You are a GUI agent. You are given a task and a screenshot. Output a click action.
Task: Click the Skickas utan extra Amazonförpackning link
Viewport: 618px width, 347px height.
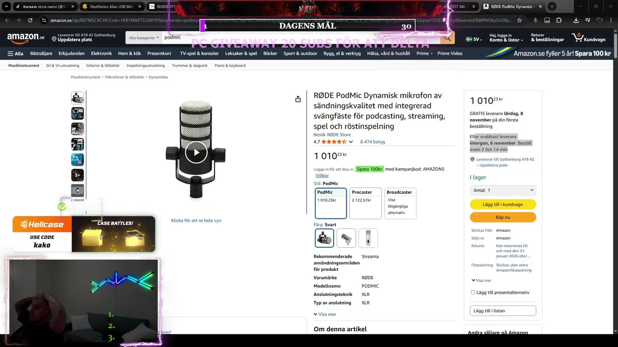(x=514, y=267)
